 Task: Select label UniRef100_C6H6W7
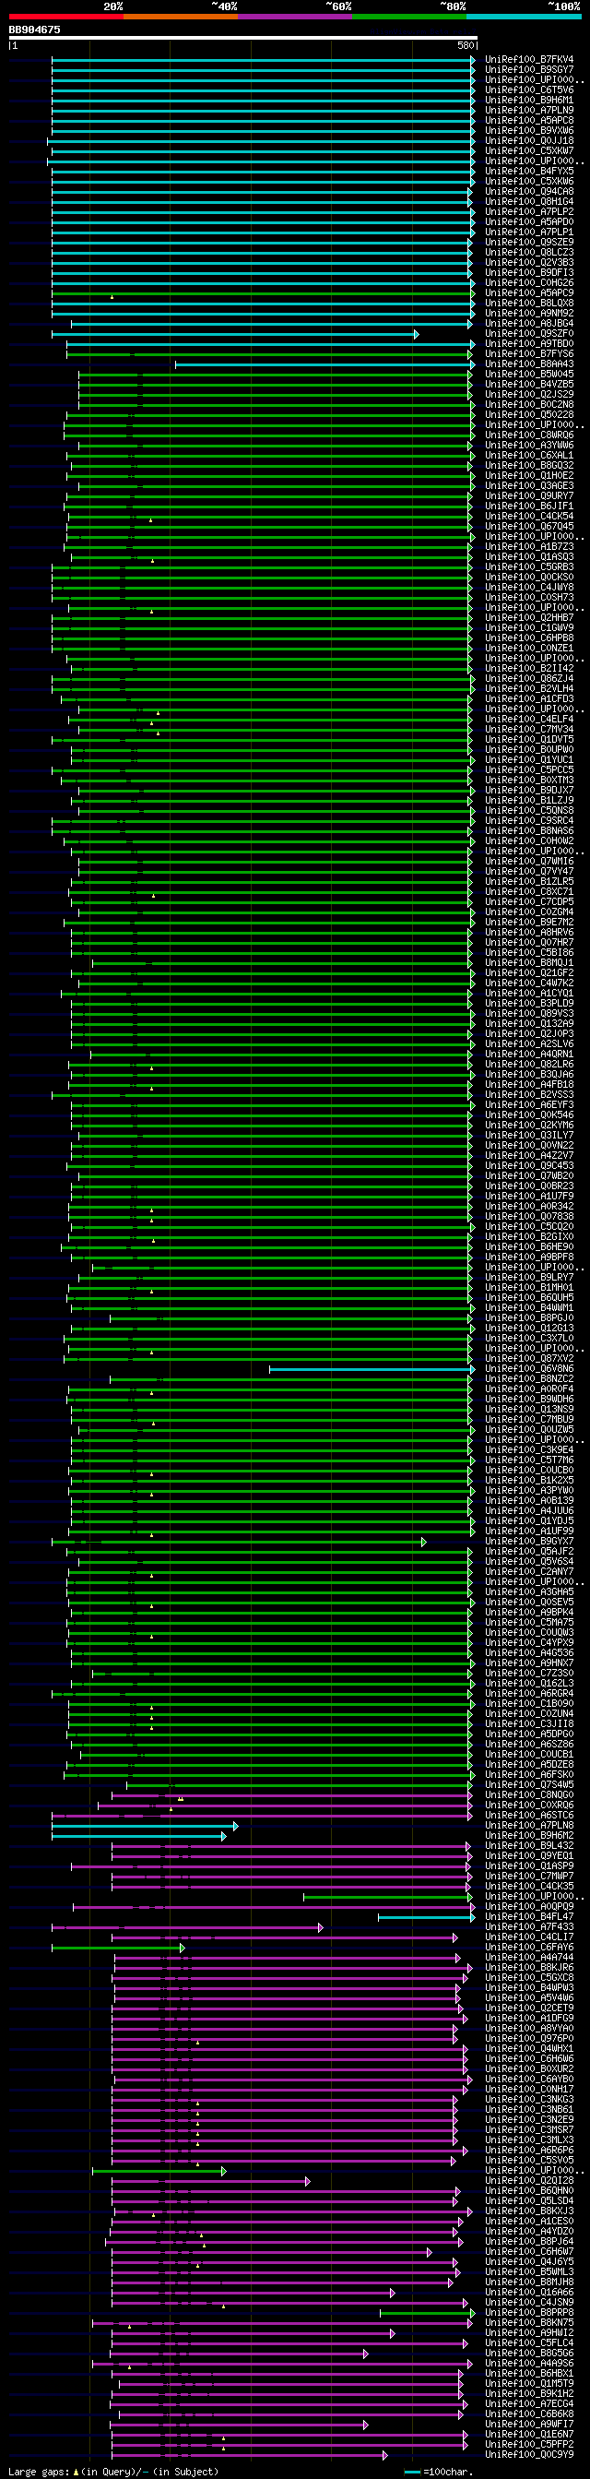coord(528,2252)
